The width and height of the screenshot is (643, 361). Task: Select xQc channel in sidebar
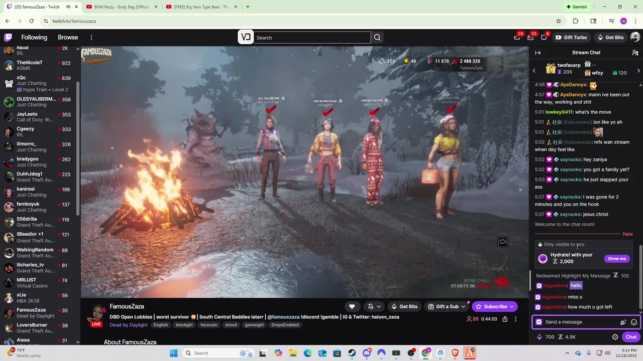[39, 83]
